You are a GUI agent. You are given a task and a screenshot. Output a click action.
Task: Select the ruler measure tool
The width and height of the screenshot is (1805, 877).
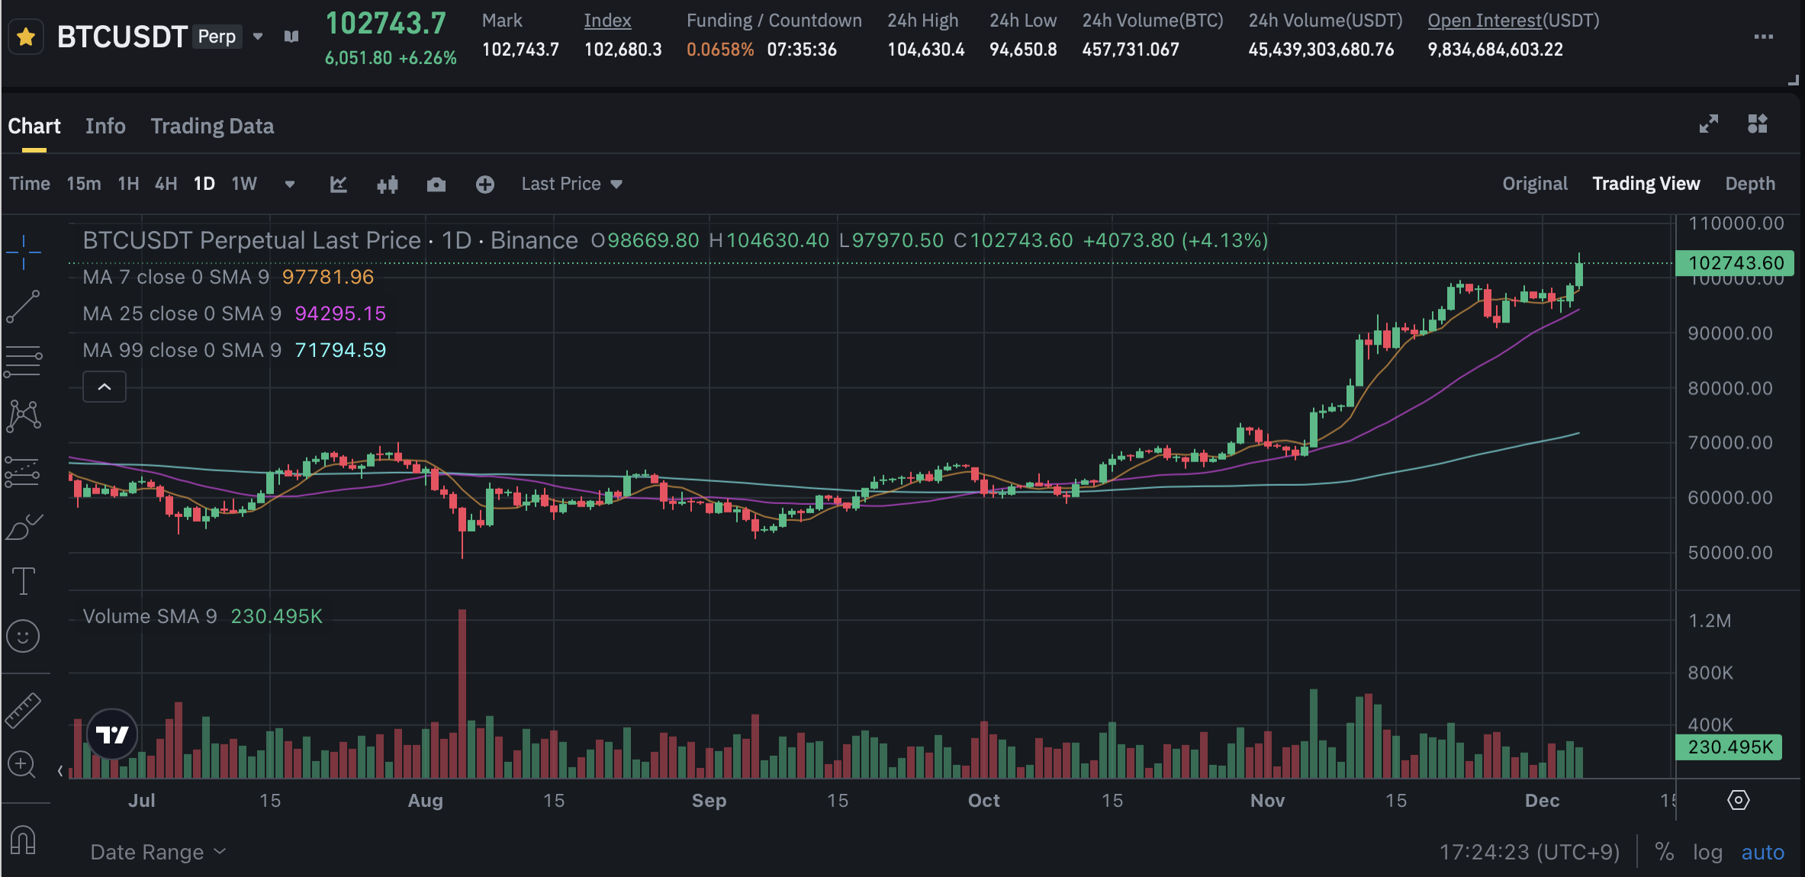point(23,710)
